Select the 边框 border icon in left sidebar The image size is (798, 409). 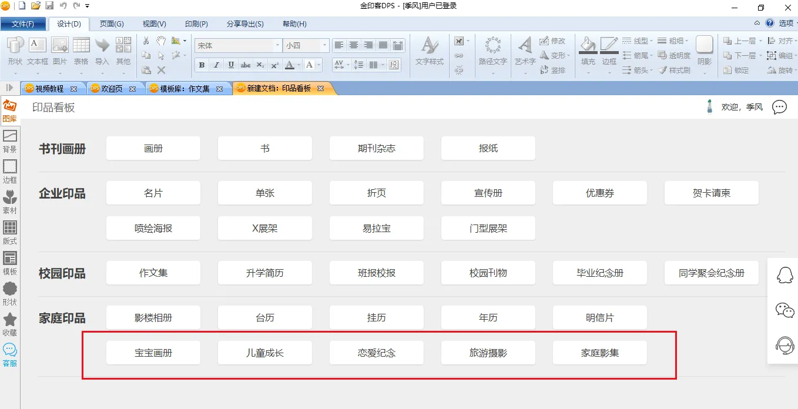tap(10, 171)
